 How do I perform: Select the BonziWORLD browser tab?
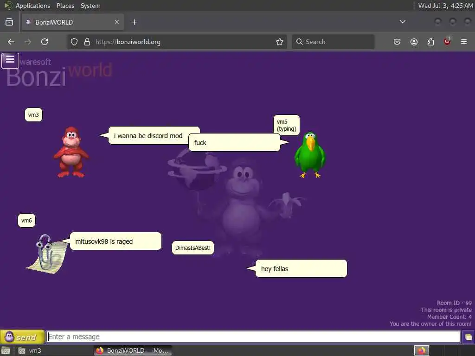click(73, 22)
